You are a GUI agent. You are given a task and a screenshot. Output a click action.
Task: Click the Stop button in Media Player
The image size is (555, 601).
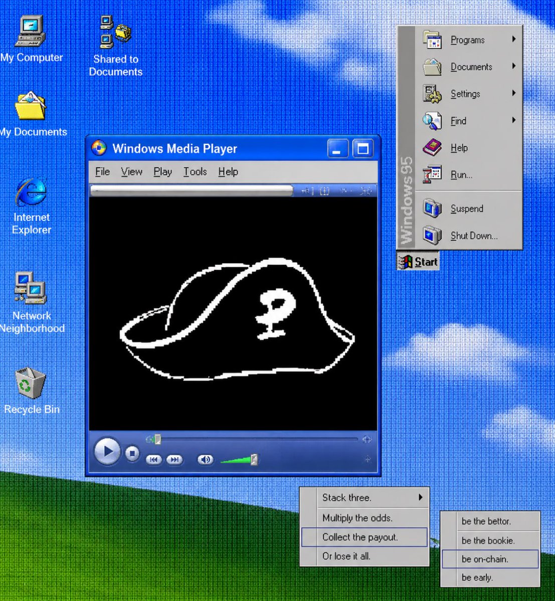click(132, 454)
